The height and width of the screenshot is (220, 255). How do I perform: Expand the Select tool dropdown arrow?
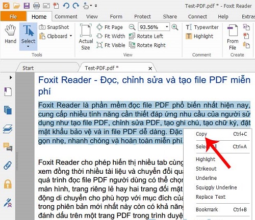point(28,46)
